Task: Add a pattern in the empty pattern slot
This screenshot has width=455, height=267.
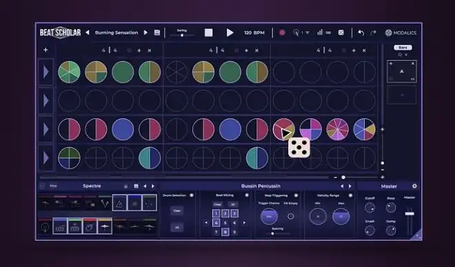Action: tap(402, 95)
